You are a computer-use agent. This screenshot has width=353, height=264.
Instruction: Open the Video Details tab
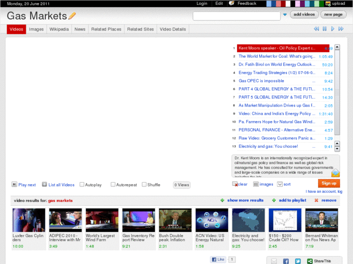pos(173,29)
